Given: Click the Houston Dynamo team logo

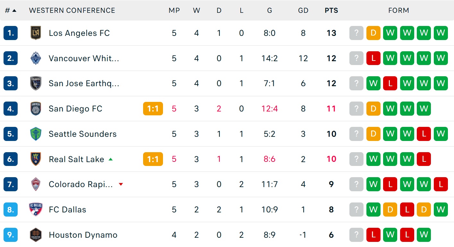Looking at the screenshot, I should (x=36, y=235).
